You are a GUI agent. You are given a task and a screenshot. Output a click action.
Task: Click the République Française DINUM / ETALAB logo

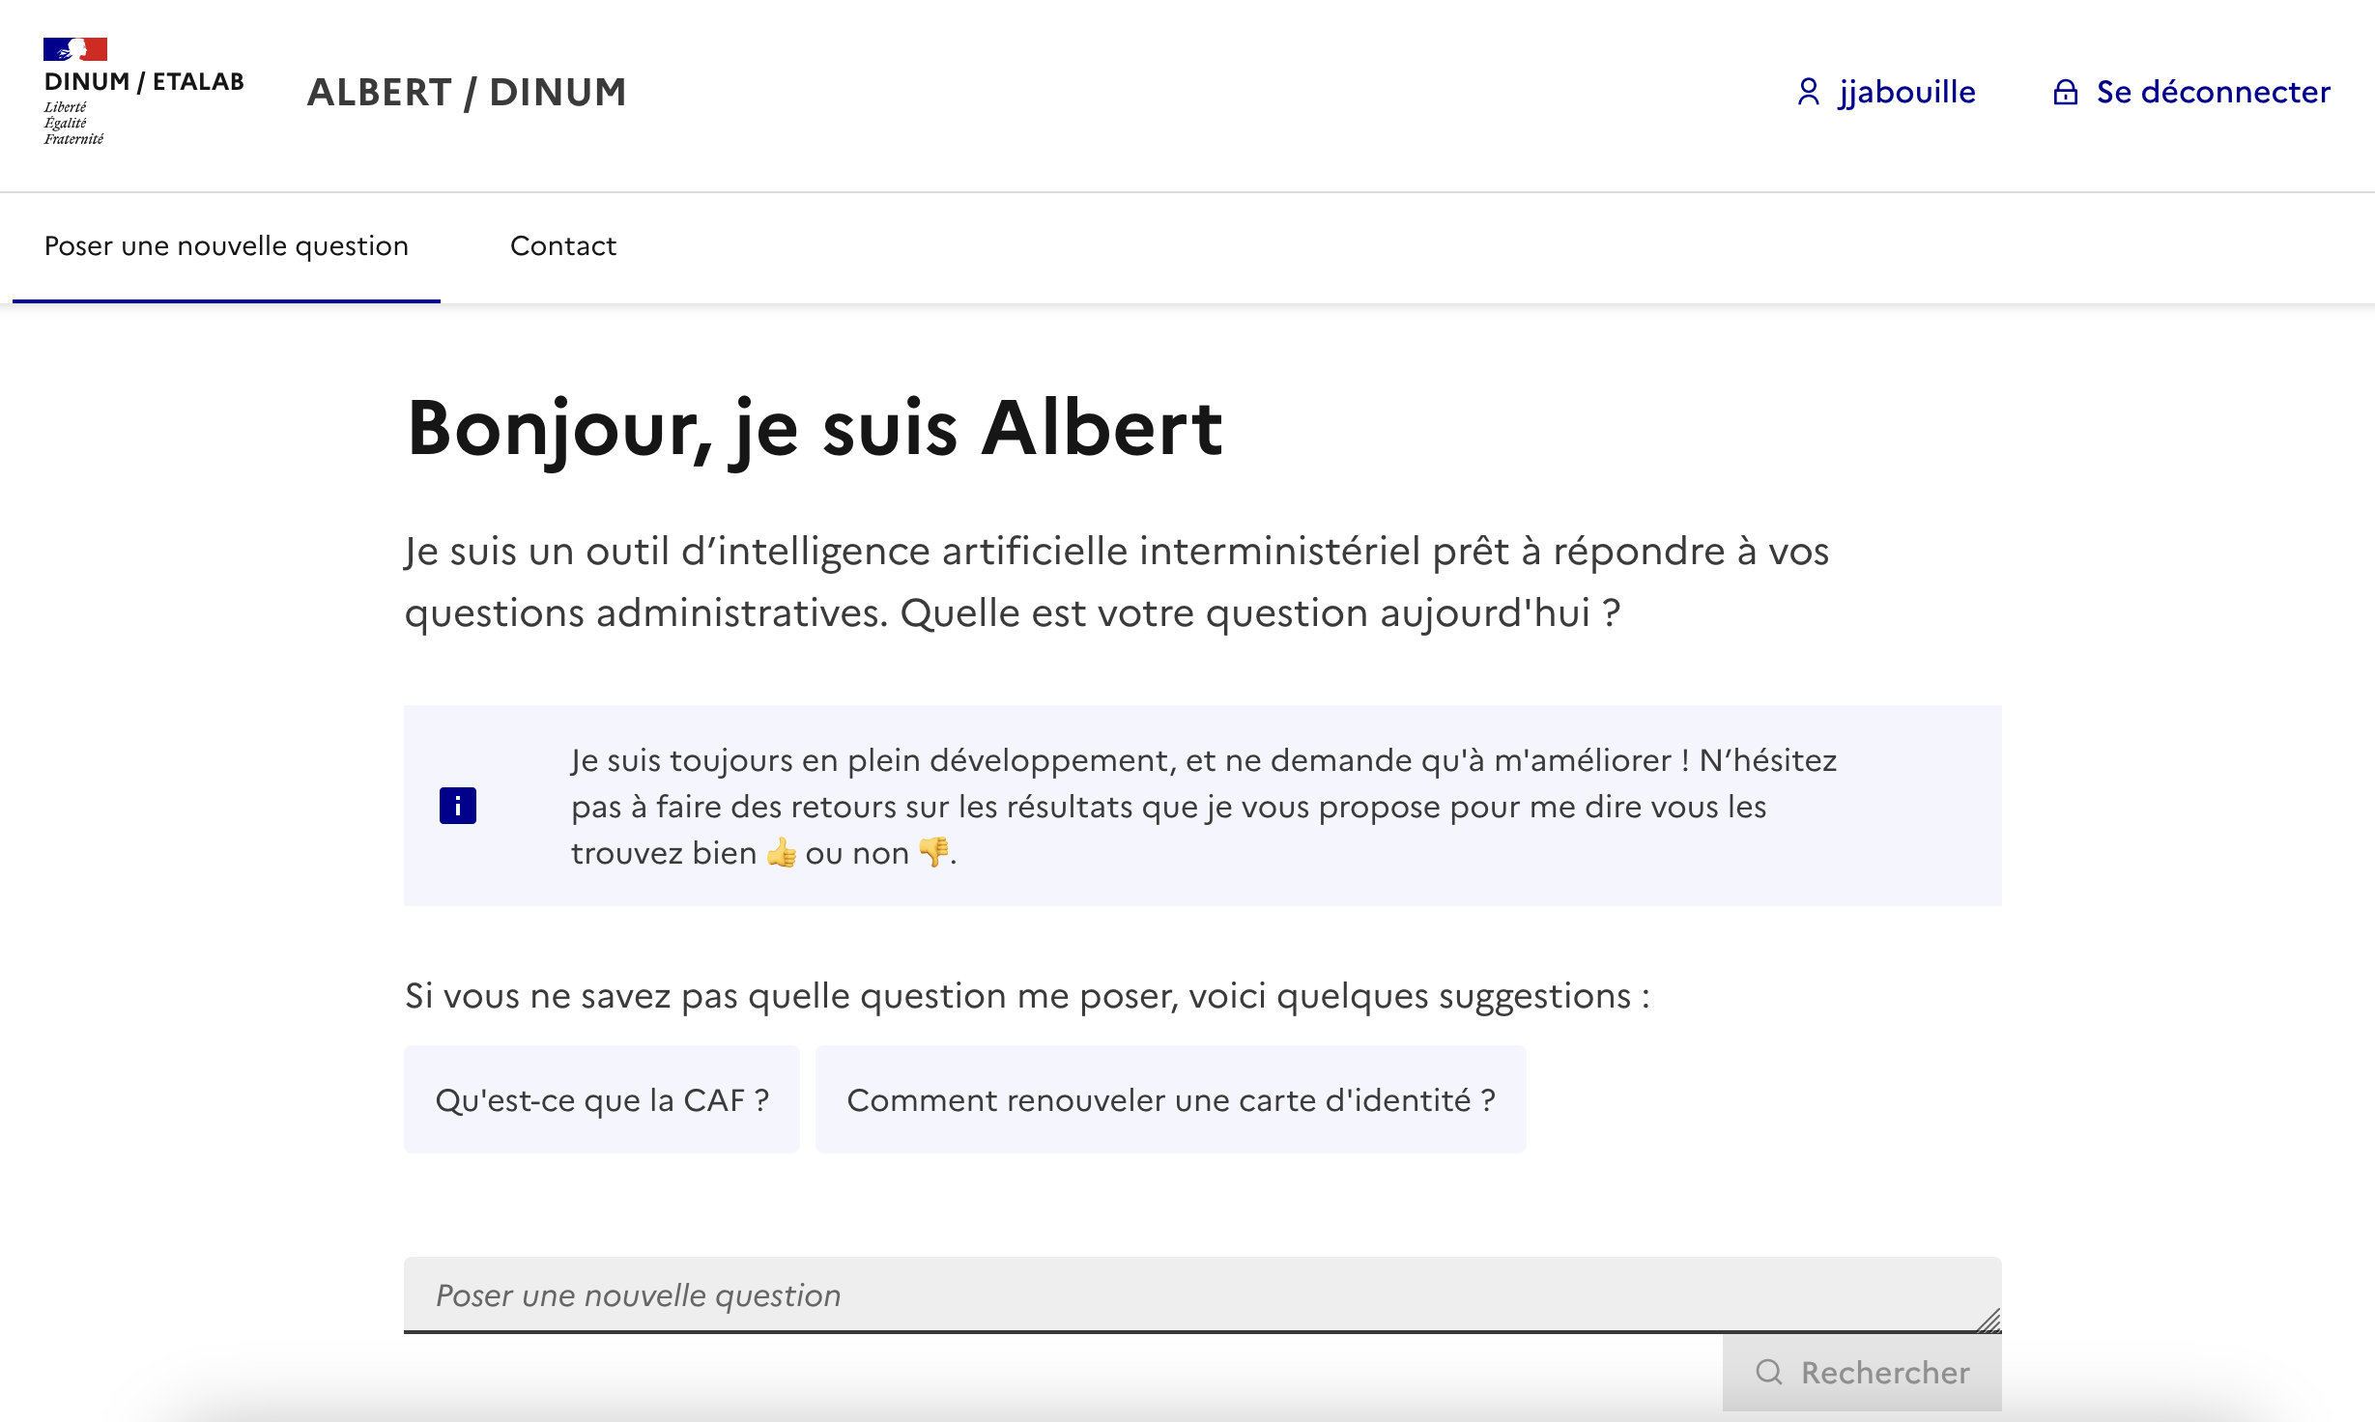(x=143, y=92)
